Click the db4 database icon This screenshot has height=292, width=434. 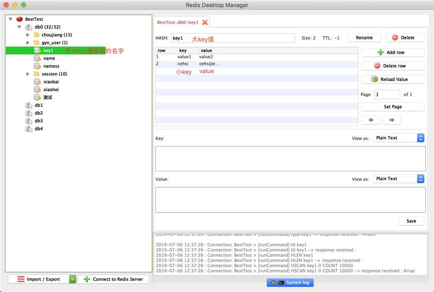tap(29, 129)
